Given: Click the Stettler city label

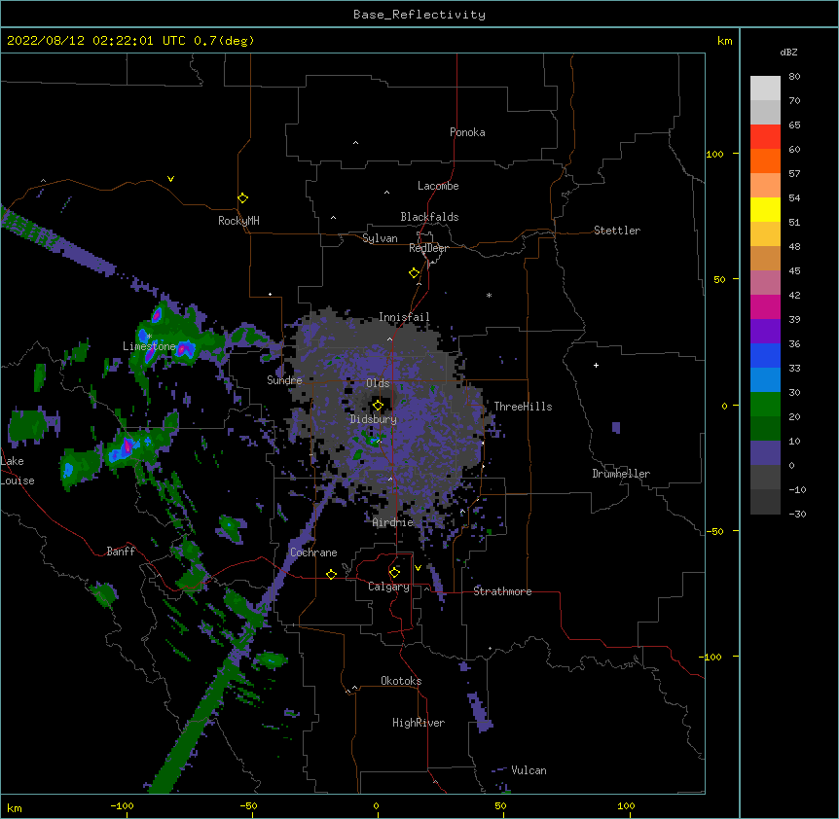Looking at the screenshot, I should coord(616,231).
